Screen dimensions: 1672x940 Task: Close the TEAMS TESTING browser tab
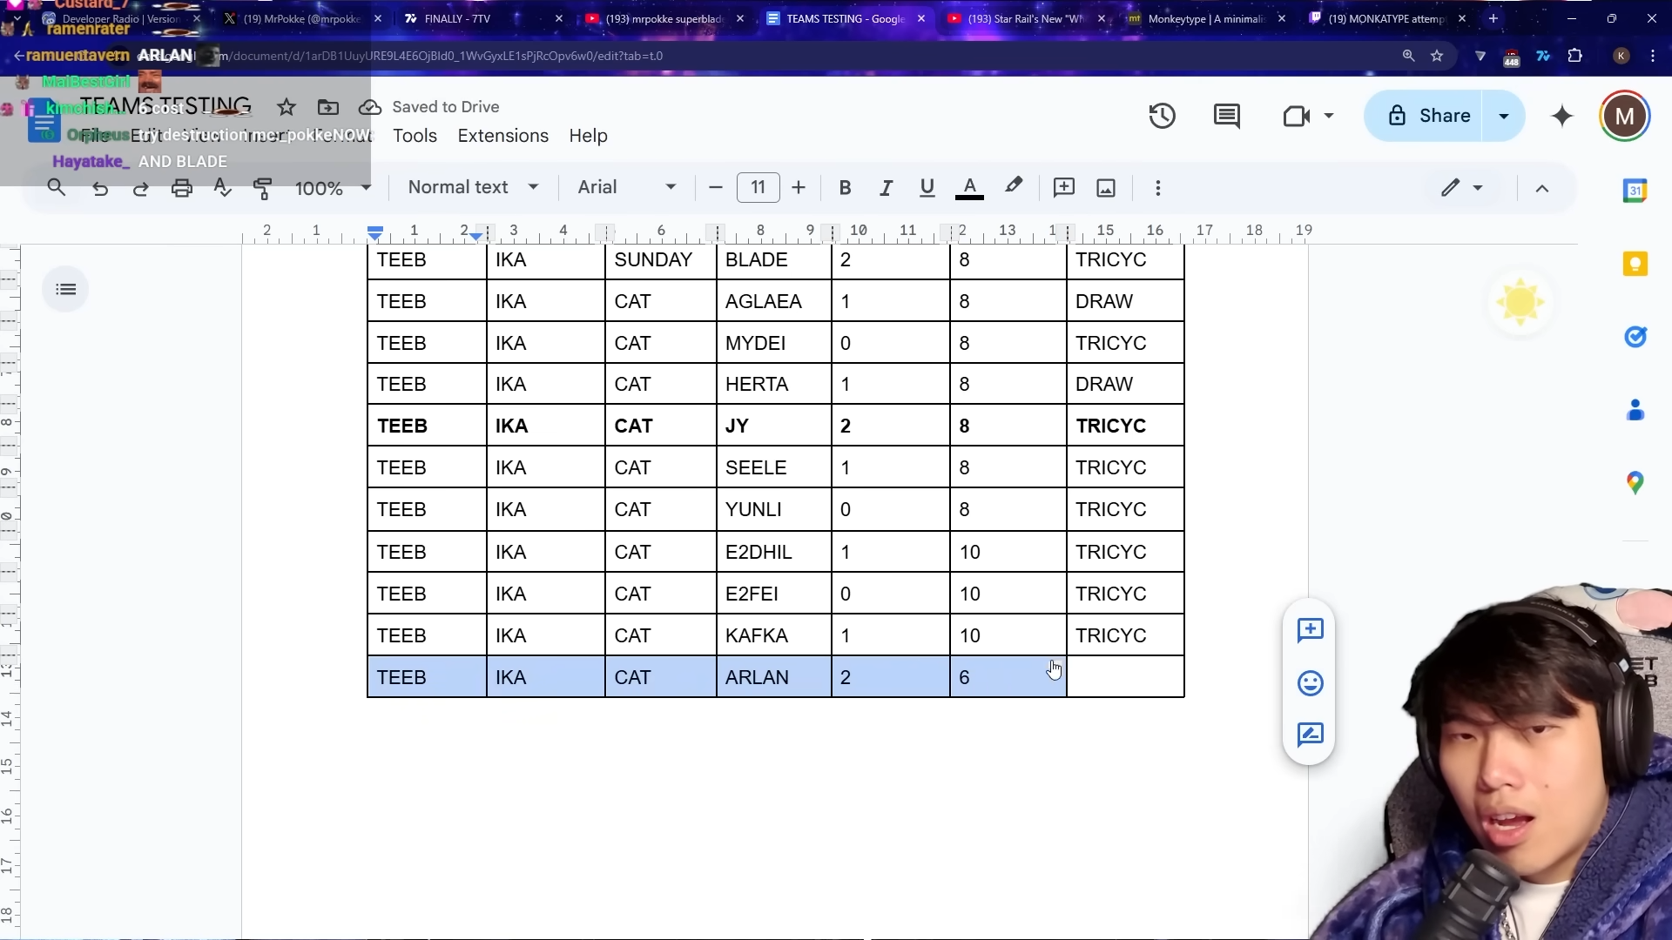click(x=921, y=18)
